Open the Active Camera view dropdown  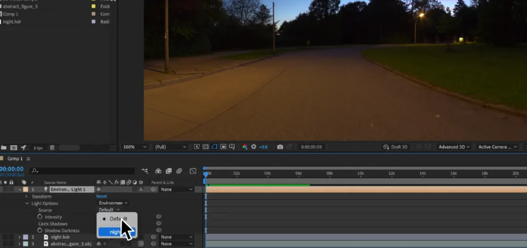tap(497, 147)
